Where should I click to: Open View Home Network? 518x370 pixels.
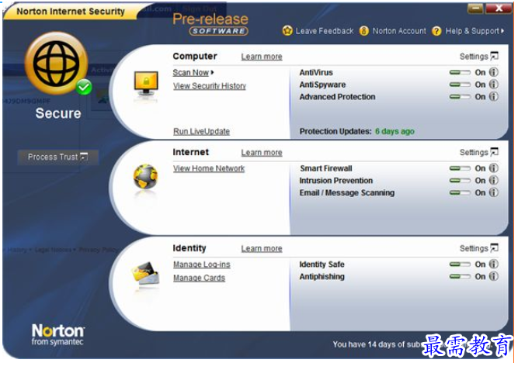click(209, 168)
